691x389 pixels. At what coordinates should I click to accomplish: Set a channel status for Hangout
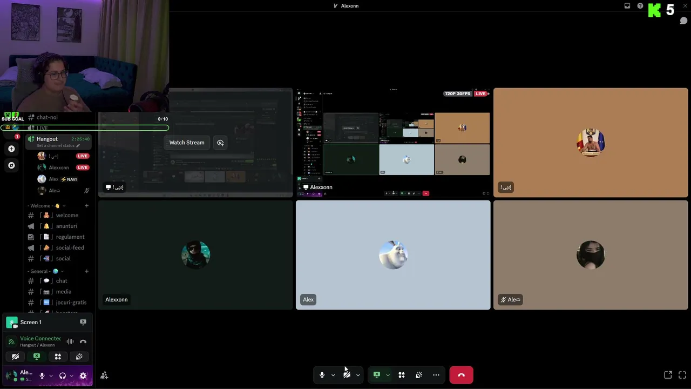pyautogui.click(x=58, y=146)
